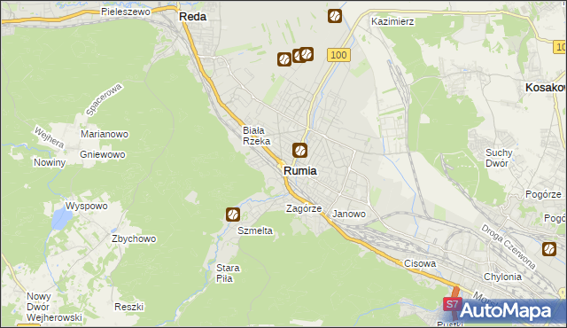
Task: Click the Pieleszewo label
Action: pyautogui.click(x=126, y=12)
